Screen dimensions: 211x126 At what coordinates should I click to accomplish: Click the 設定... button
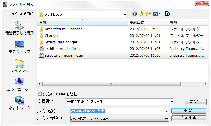(196, 102)
